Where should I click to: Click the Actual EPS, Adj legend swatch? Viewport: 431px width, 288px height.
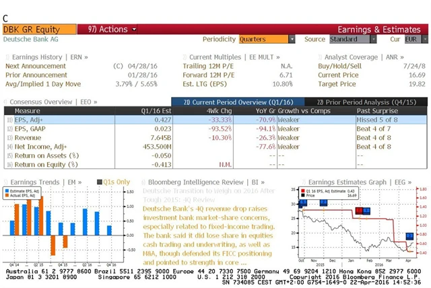(7, 196)
